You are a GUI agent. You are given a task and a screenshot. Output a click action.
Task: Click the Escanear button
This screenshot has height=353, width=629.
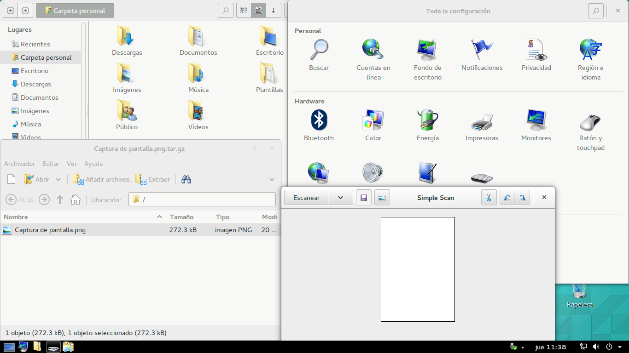click(306, 198)
